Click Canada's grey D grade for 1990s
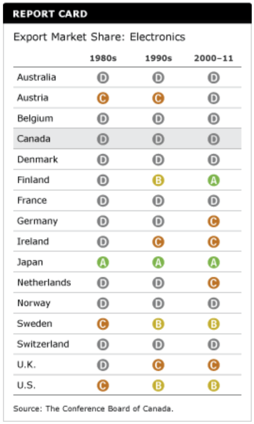 pyautogui.click(x=158, y=139)
